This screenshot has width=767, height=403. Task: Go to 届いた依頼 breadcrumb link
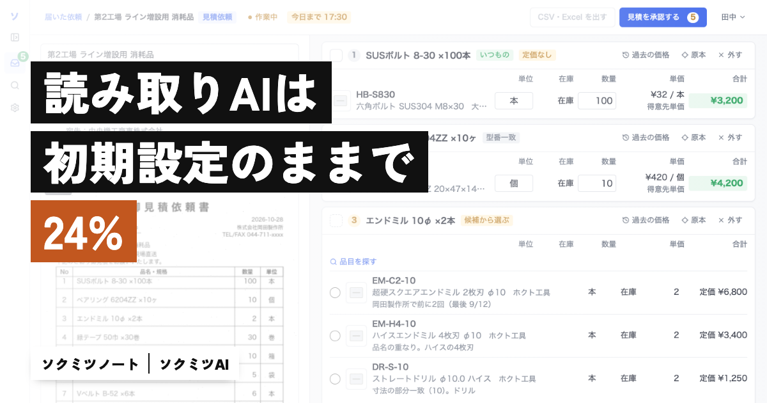pos(63,17)
